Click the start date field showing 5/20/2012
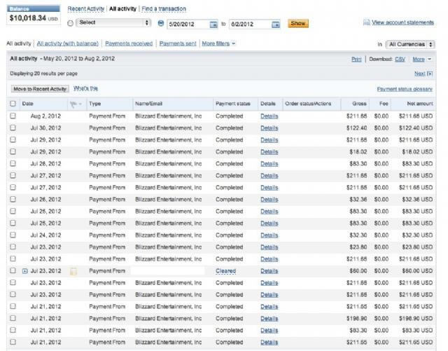The image size is (448, 351). [187, 24]
